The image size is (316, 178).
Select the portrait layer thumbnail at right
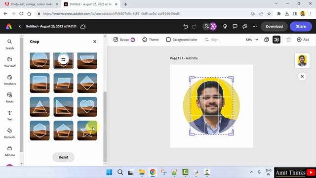point(302,60)
